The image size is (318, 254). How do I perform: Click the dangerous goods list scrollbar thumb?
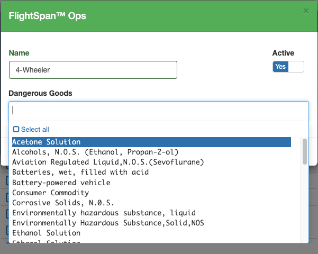tap(304, 151)
